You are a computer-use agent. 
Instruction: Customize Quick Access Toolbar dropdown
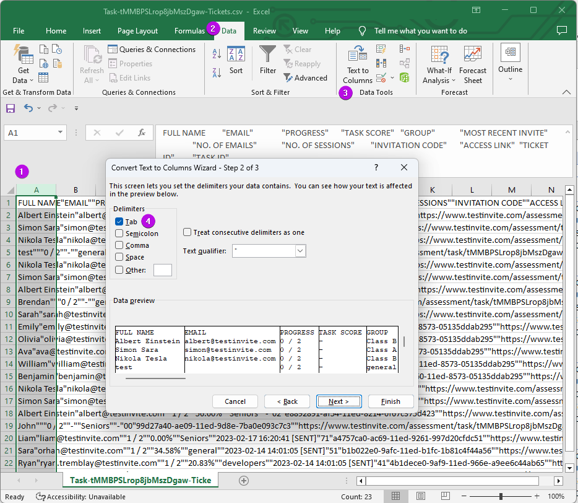(x=76, y=108)
